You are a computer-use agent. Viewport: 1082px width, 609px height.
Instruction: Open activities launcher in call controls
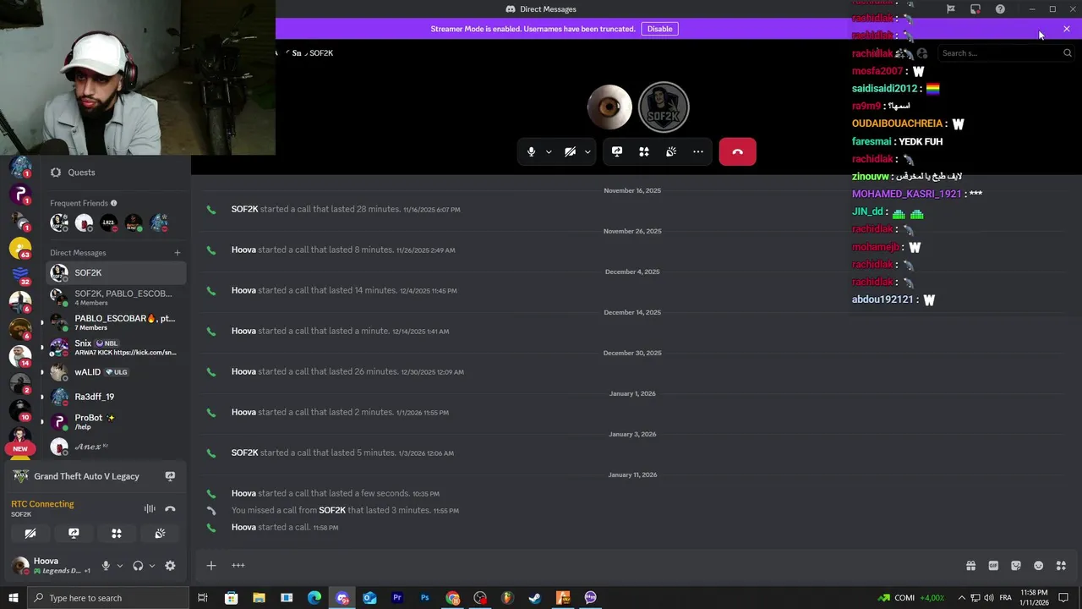click(644, 151)
